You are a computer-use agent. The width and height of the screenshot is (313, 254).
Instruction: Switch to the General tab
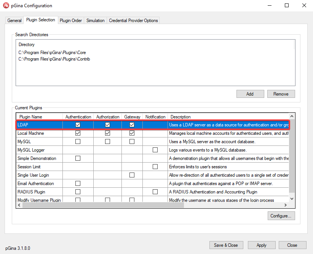tap(14, 21)
